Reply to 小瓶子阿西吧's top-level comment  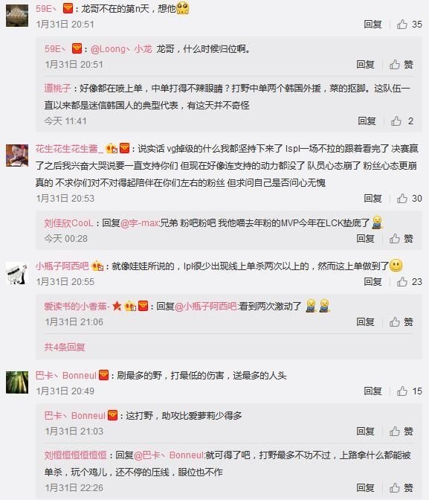pos(373,281)
